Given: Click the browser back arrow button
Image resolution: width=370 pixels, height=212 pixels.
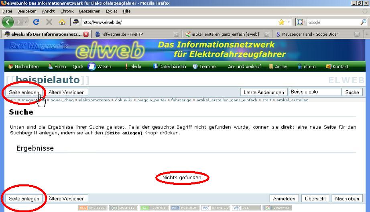Looking at the screenshot, I should (8, 22).
